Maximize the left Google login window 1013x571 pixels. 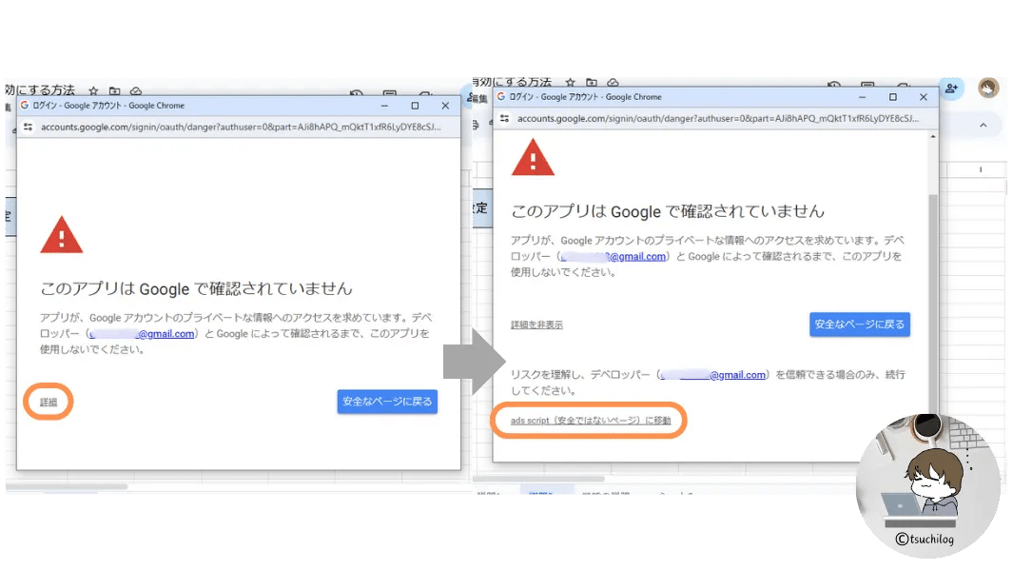pyautogui.click(x=415, y=106)
